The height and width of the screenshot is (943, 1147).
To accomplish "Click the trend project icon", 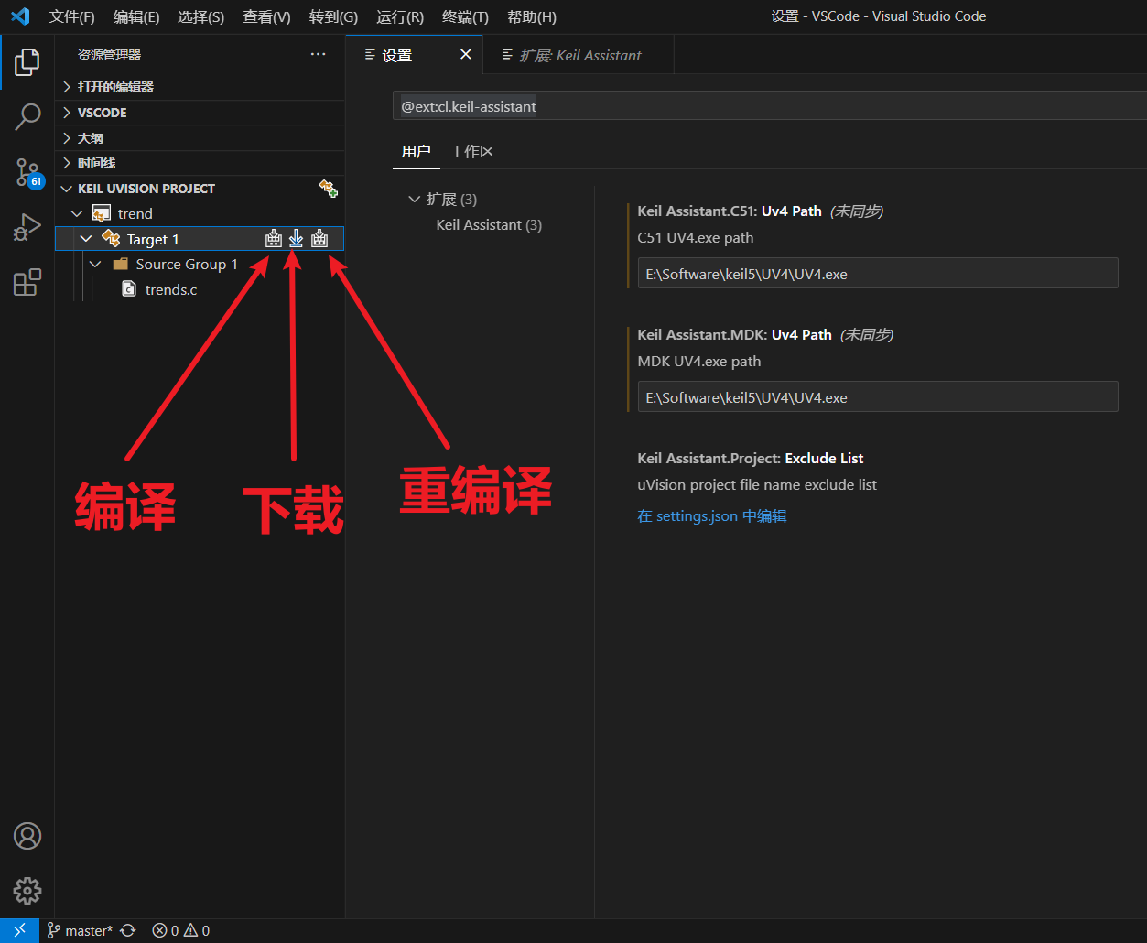I will tap(102, 213).
